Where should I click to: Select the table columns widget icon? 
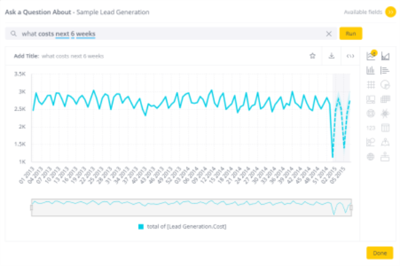click(x=385, y=128)
